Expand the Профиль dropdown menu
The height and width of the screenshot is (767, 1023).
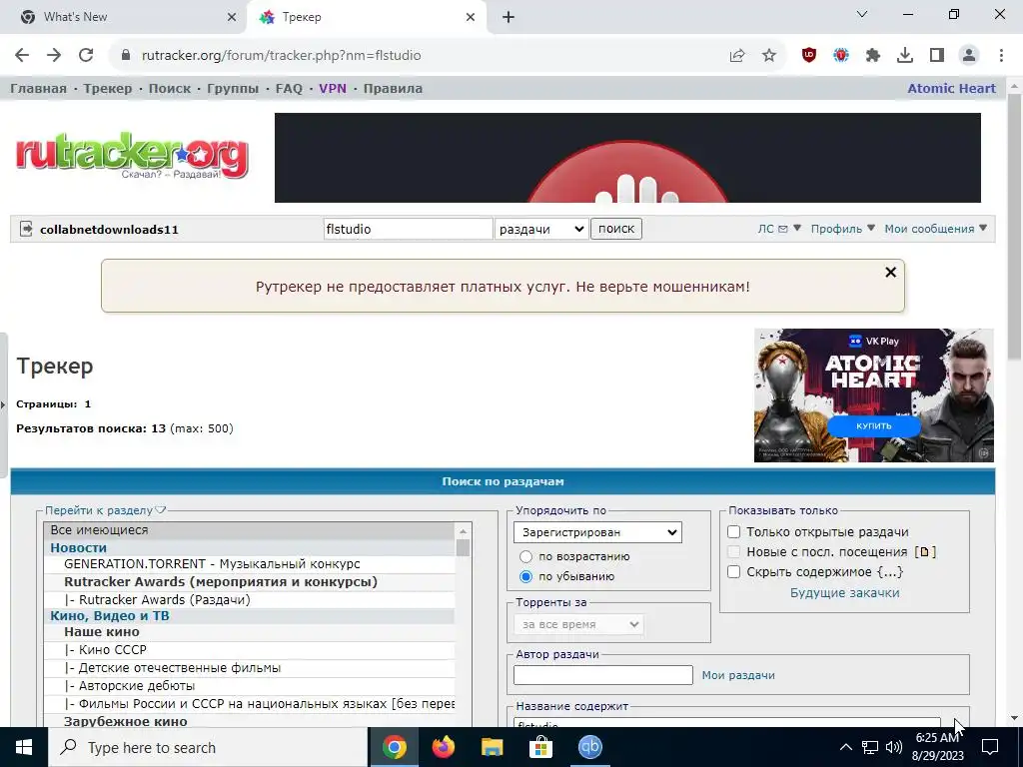842,229
